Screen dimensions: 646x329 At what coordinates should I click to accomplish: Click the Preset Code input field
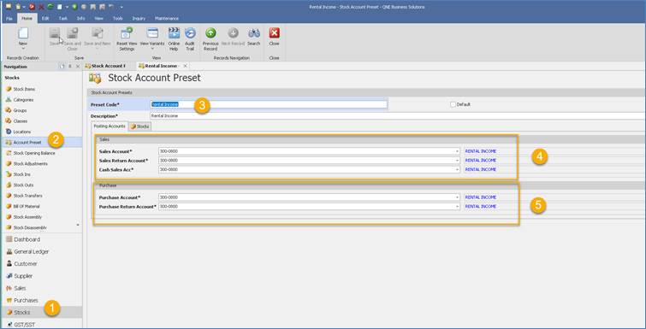tap(269, 104)
